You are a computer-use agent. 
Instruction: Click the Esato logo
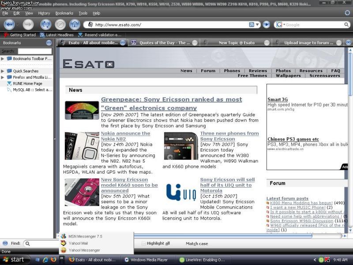tap(89, 64)
